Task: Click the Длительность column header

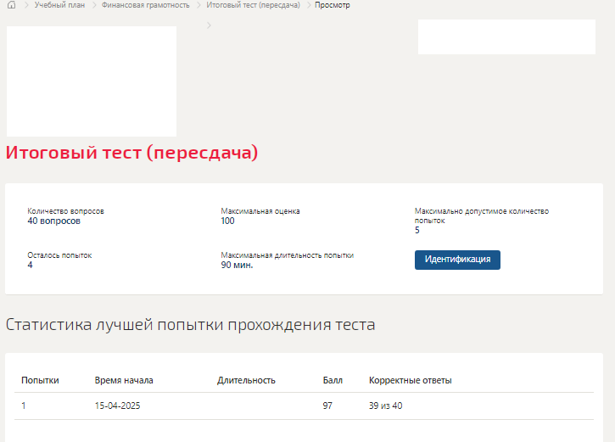Action: click(x=246, y=380)
